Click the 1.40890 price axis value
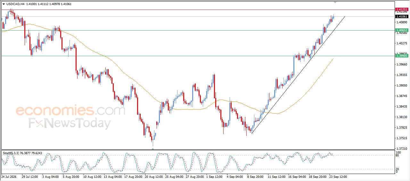Image resolution: width=410 pixels, height=181 pixels. point(402,22)
